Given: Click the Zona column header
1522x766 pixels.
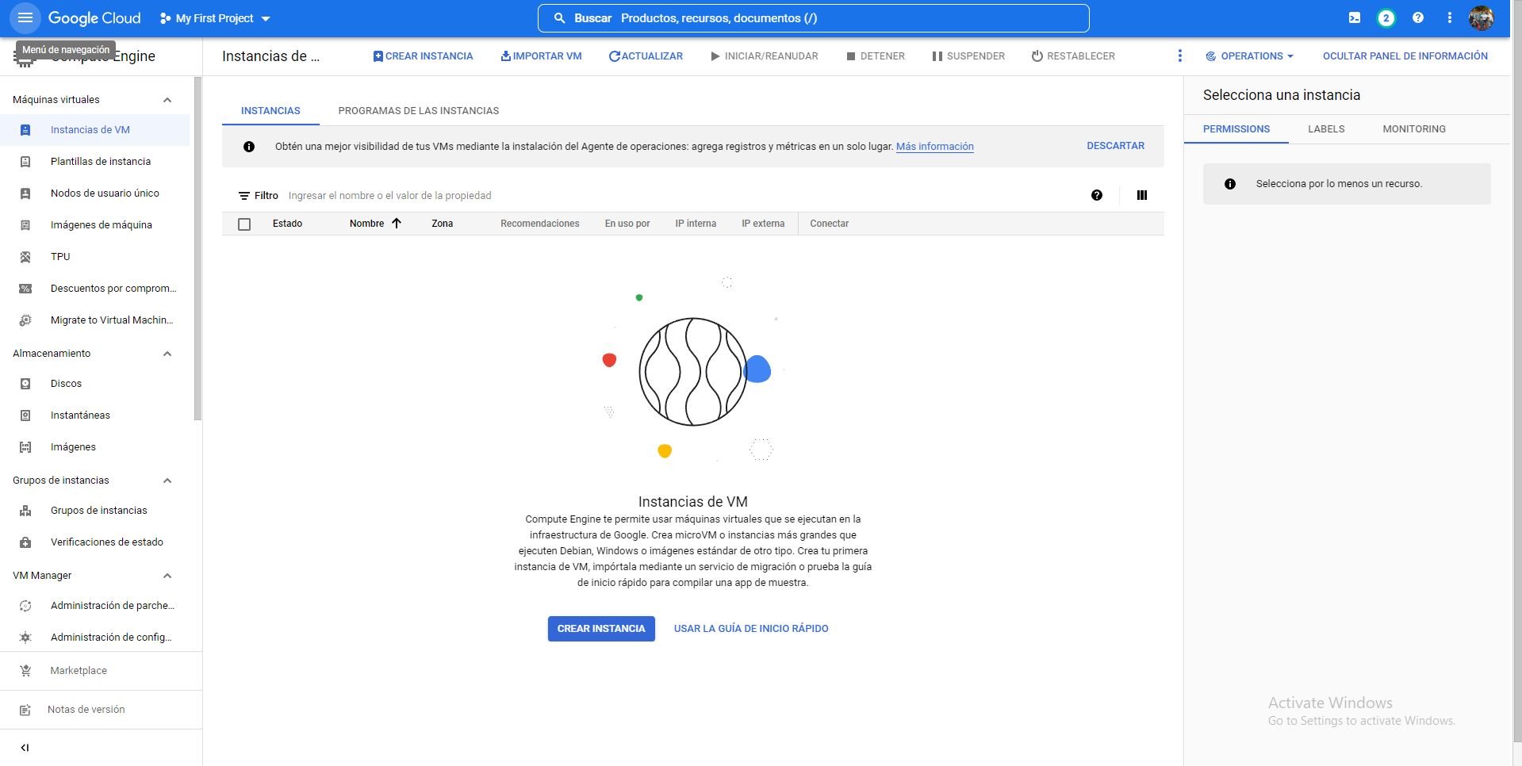Looking at the screenshot, I should [x=442, y=224].
